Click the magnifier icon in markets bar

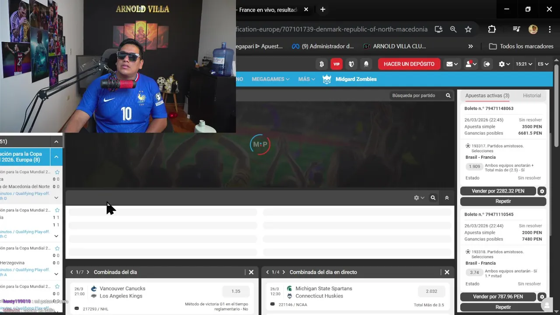[433, 198]
